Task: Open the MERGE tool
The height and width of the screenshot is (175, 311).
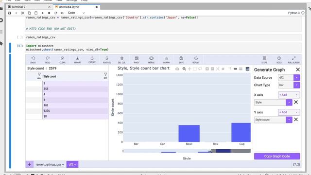Action: [x=151, y=59]
